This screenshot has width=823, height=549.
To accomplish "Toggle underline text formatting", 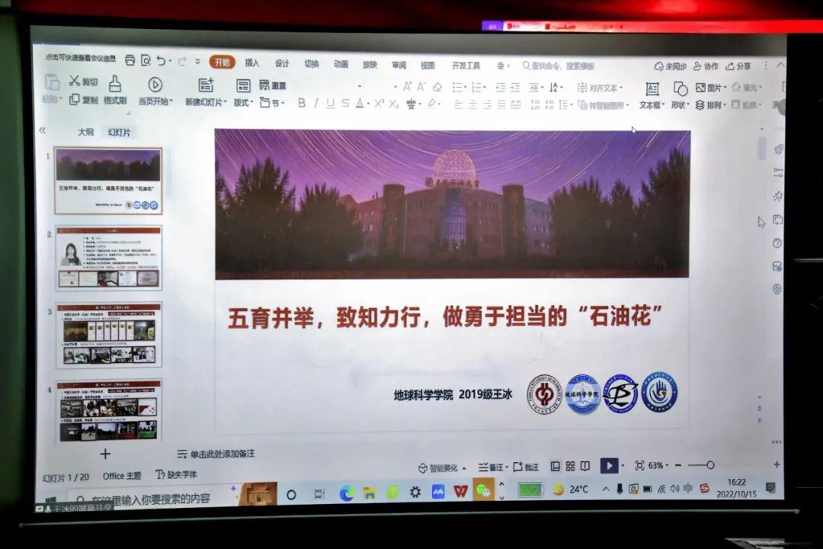I will pyautogui.click(x=330, y=104).
